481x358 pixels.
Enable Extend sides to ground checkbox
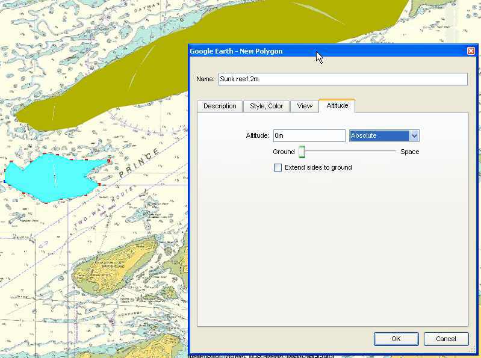click(278, 167)
